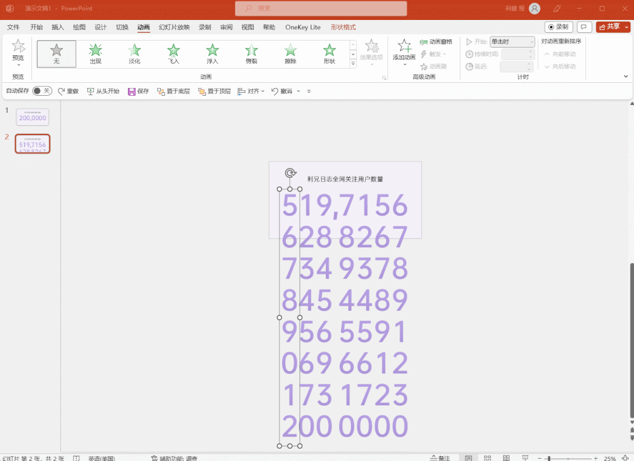The image size is (634, 461).
Task: Open Customize Quick Access Toolbar dropdown
Action: 309,92
